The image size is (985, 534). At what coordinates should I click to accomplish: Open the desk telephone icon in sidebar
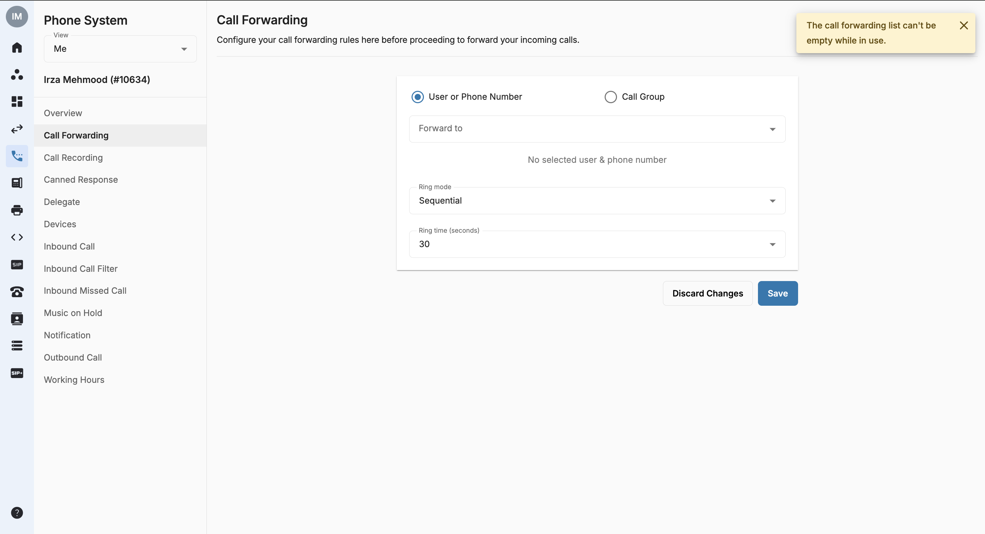tap(17, 292)
